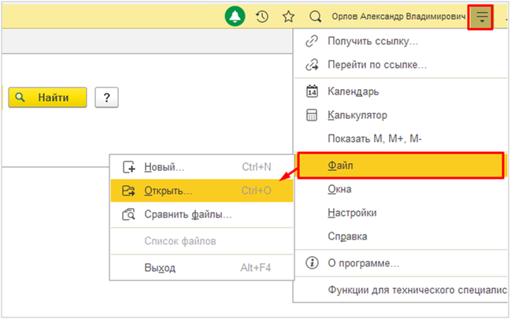Click the chain icon beside Получить ссылку
The width and height of the screenshot is (511, 319).
coord(311,41)
